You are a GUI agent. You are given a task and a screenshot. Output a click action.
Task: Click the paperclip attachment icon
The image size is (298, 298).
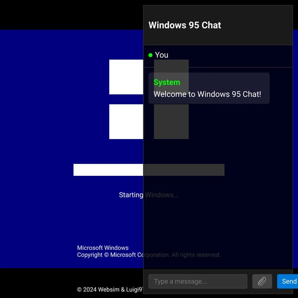click(262, 281)
